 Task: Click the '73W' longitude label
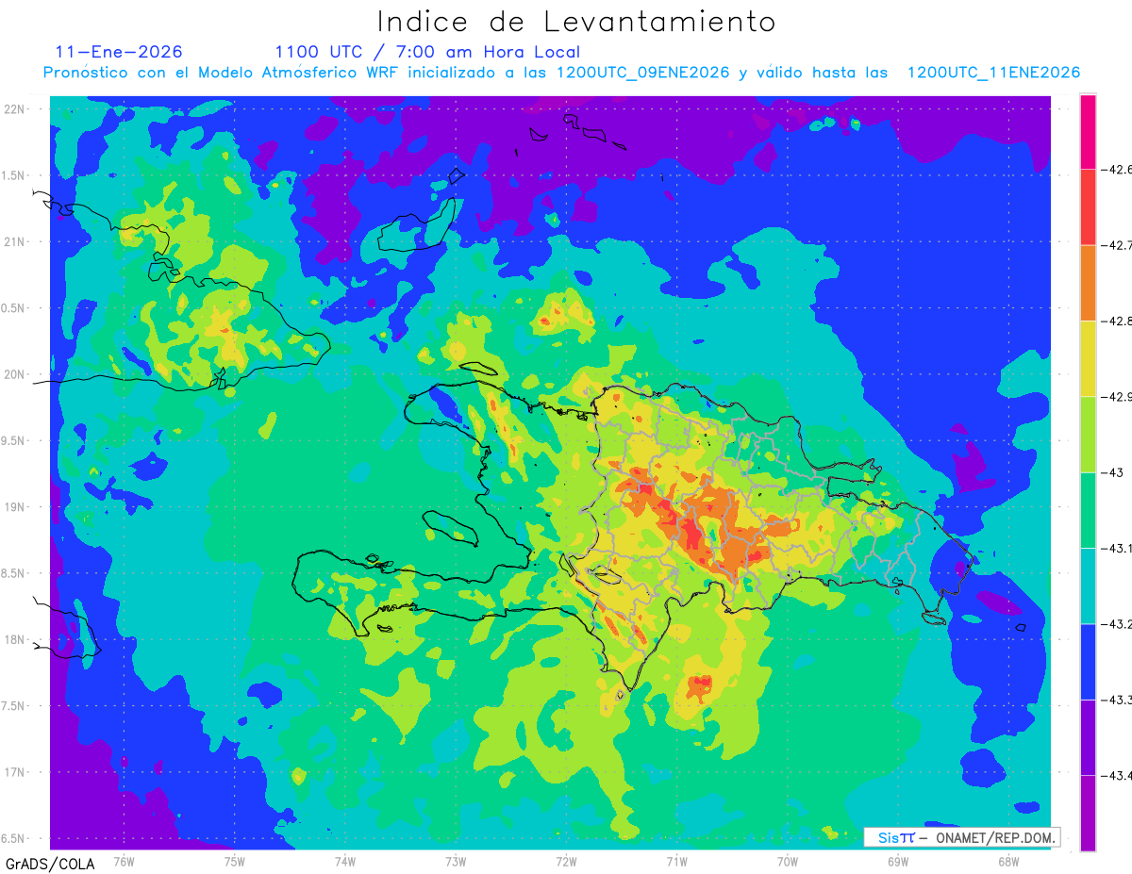(x=456, y=862)
